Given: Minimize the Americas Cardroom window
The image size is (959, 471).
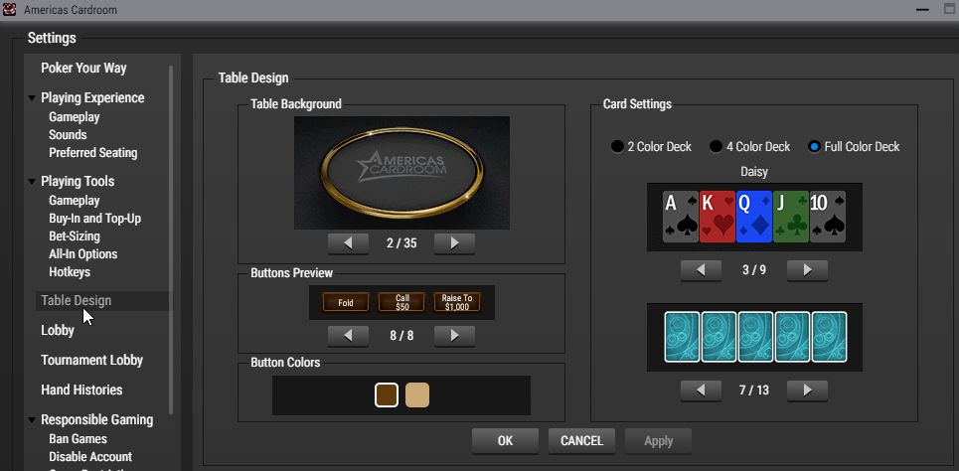Looking at the screenshot, I should click(x=921, y=9).
